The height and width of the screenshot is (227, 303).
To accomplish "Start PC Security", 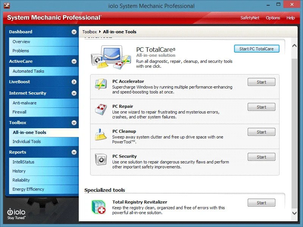I will [261, 157].
